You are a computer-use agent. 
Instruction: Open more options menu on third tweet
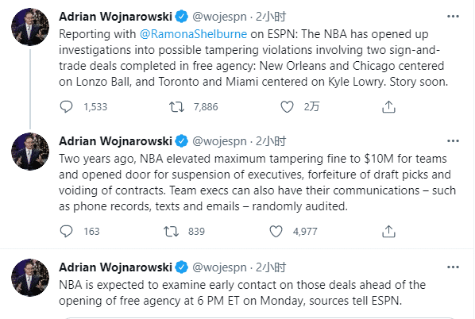coord(454,267)
